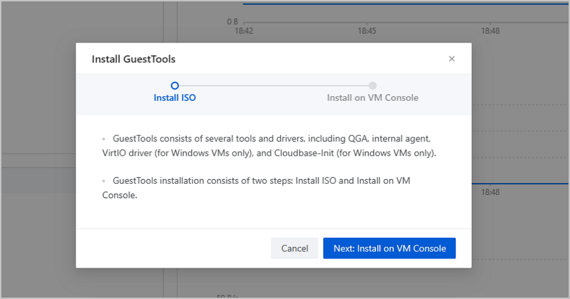Select the Install ISO step label
Image resolution: width=570 pixels, height=299 pixels.
click(x=175, y=98)
